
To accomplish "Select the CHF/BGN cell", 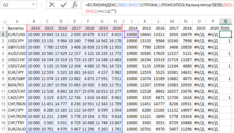I will (x=17, y=104).
